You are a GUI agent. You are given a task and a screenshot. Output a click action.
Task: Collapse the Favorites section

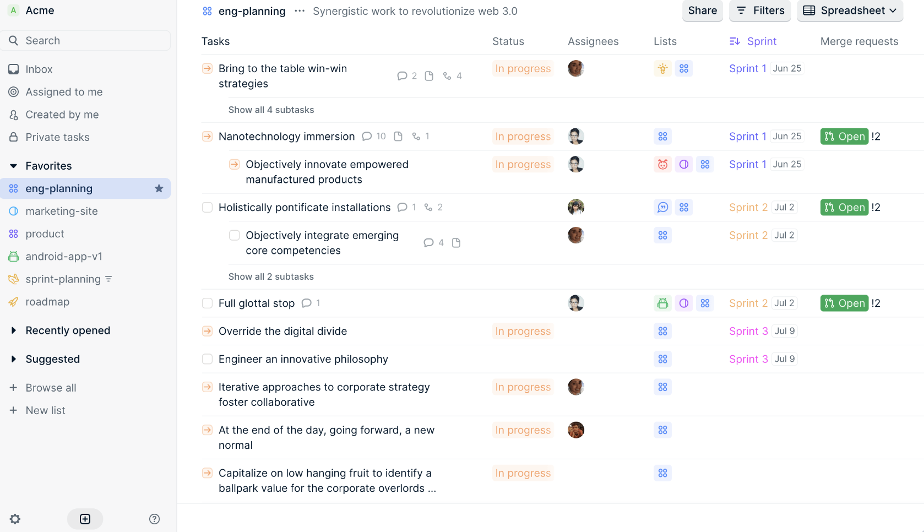14,166
